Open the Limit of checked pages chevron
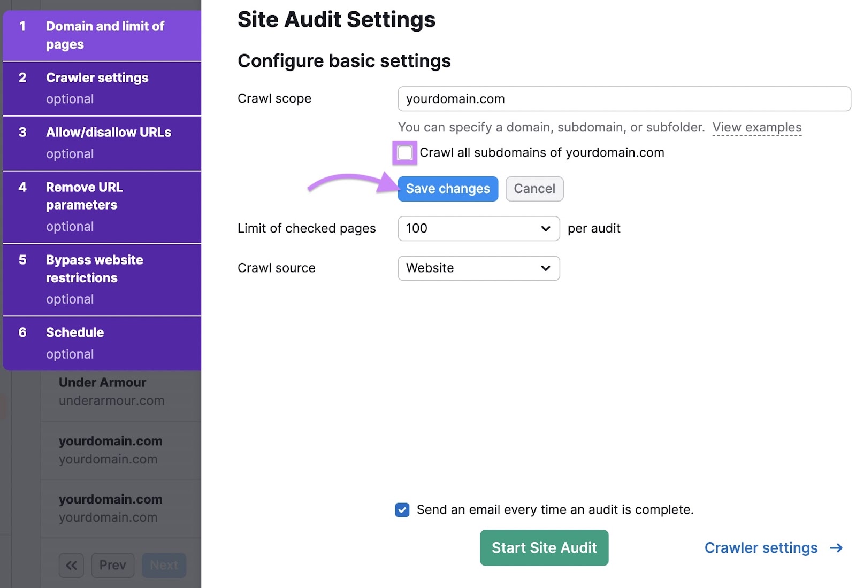 pos(545,229)
